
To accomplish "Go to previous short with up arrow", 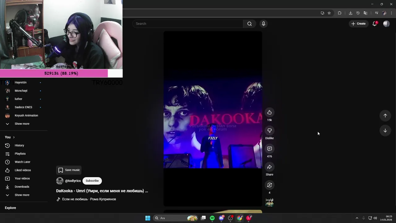I will [x=385, y=116].
